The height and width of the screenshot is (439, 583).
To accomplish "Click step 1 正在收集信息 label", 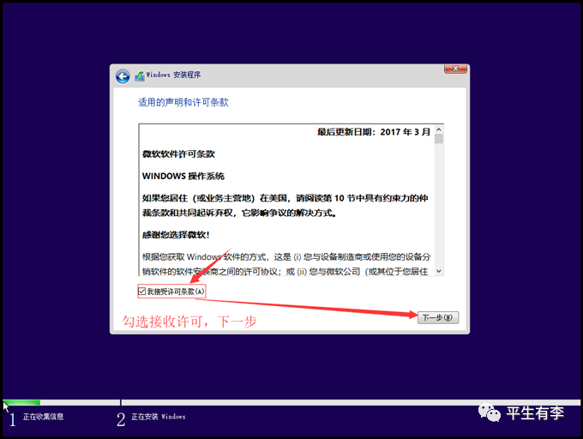I will 43,417.
